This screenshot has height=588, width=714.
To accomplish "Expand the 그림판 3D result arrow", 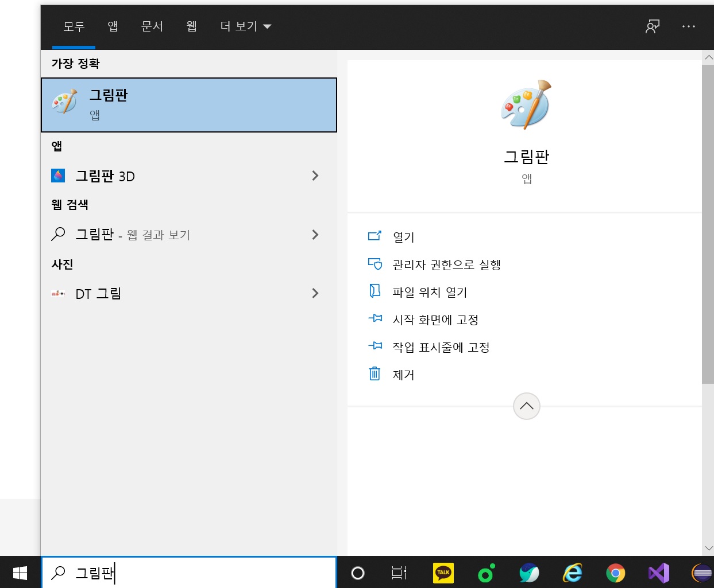I will tap(315, 176).
